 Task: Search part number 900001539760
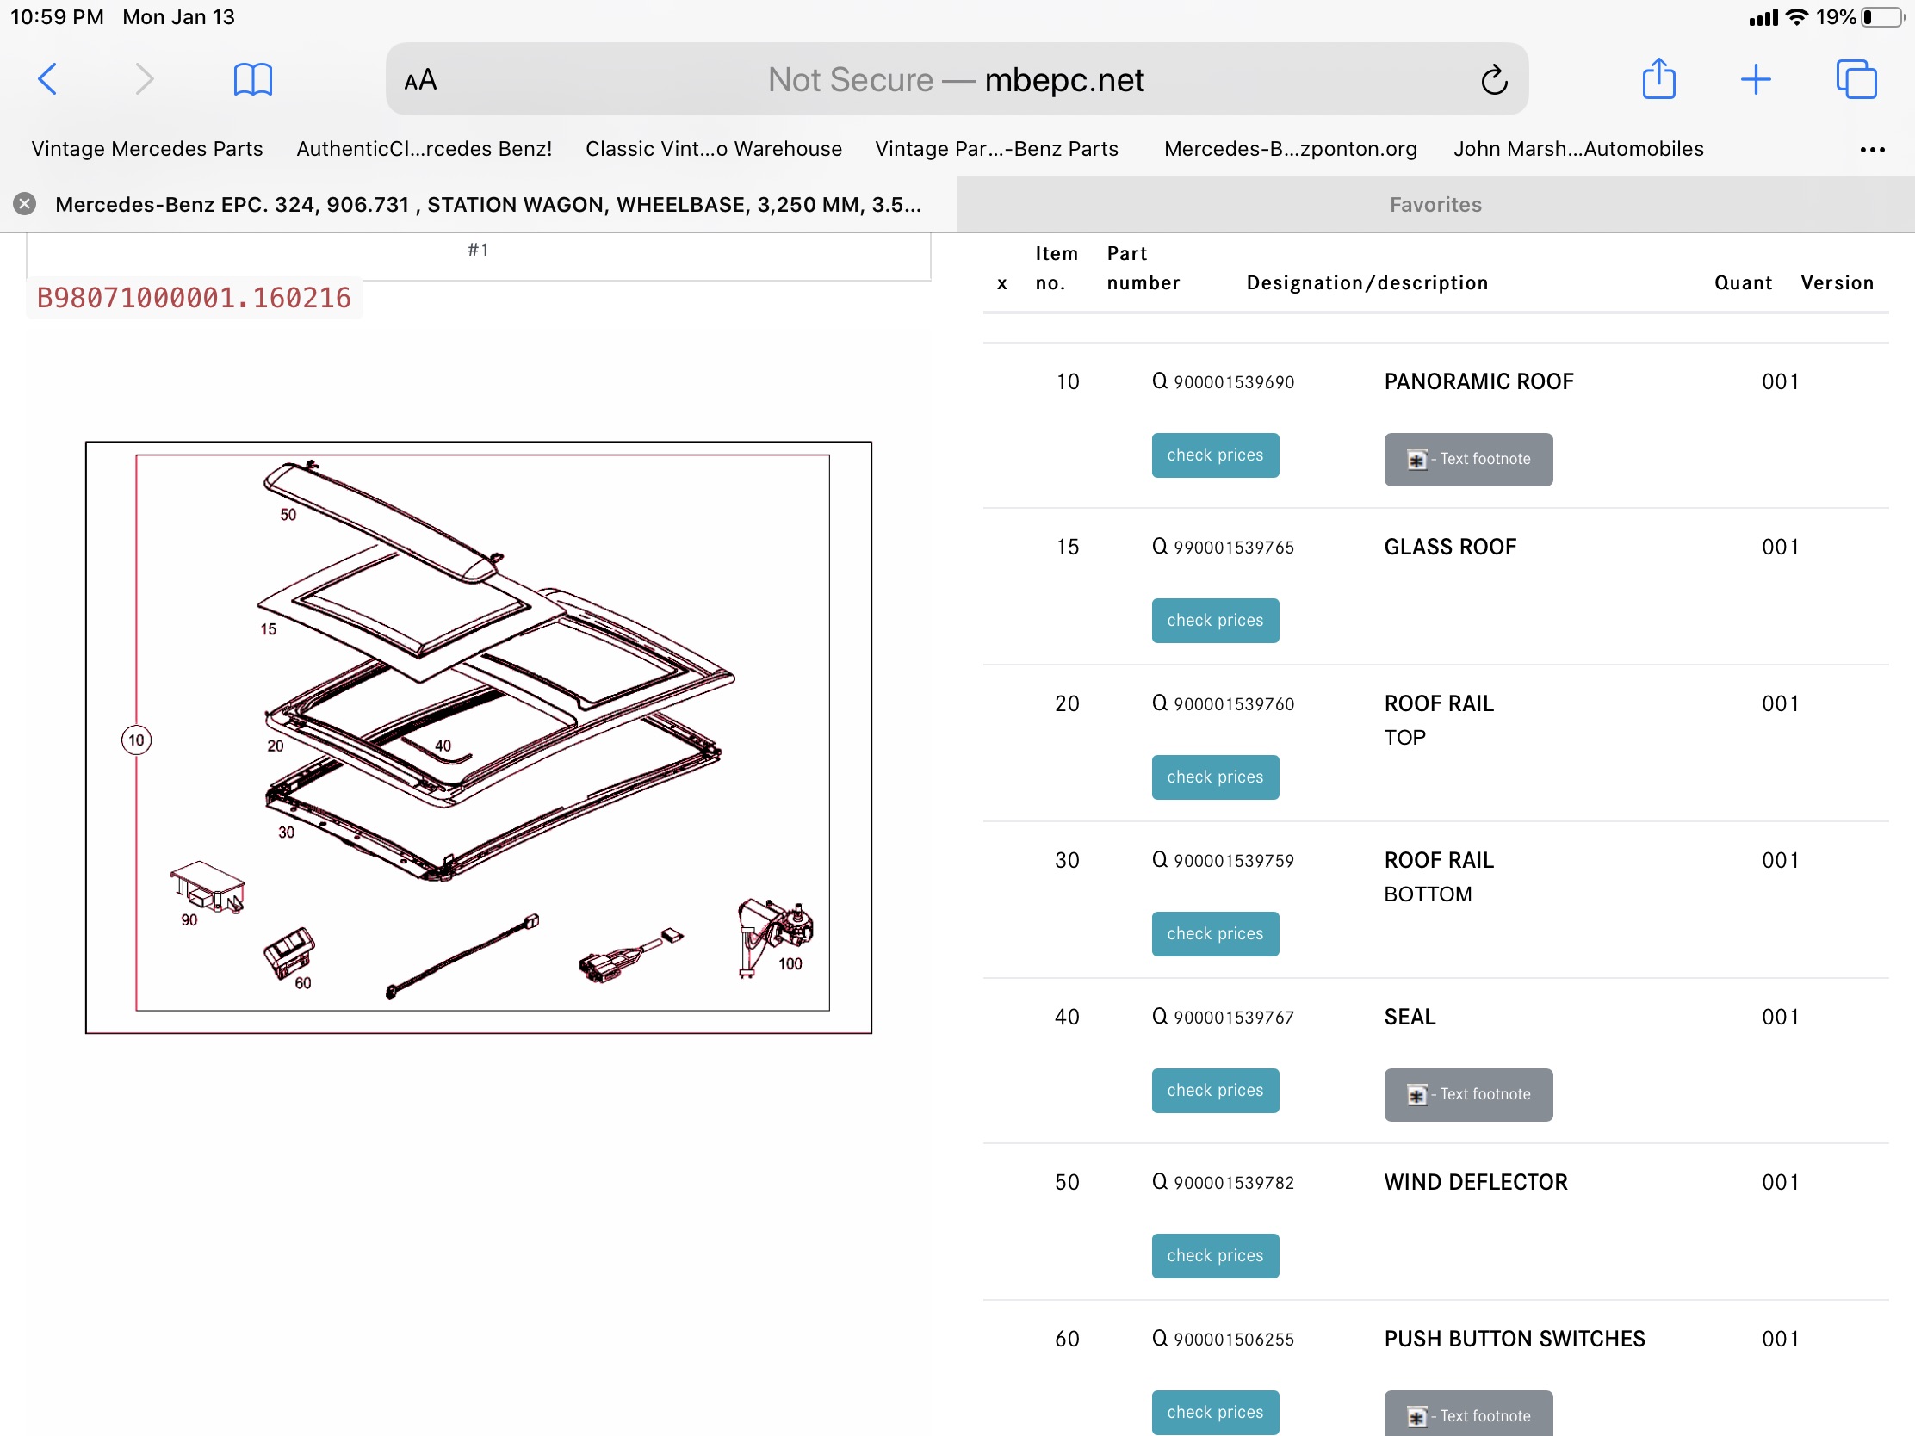tap(1224, 703)
